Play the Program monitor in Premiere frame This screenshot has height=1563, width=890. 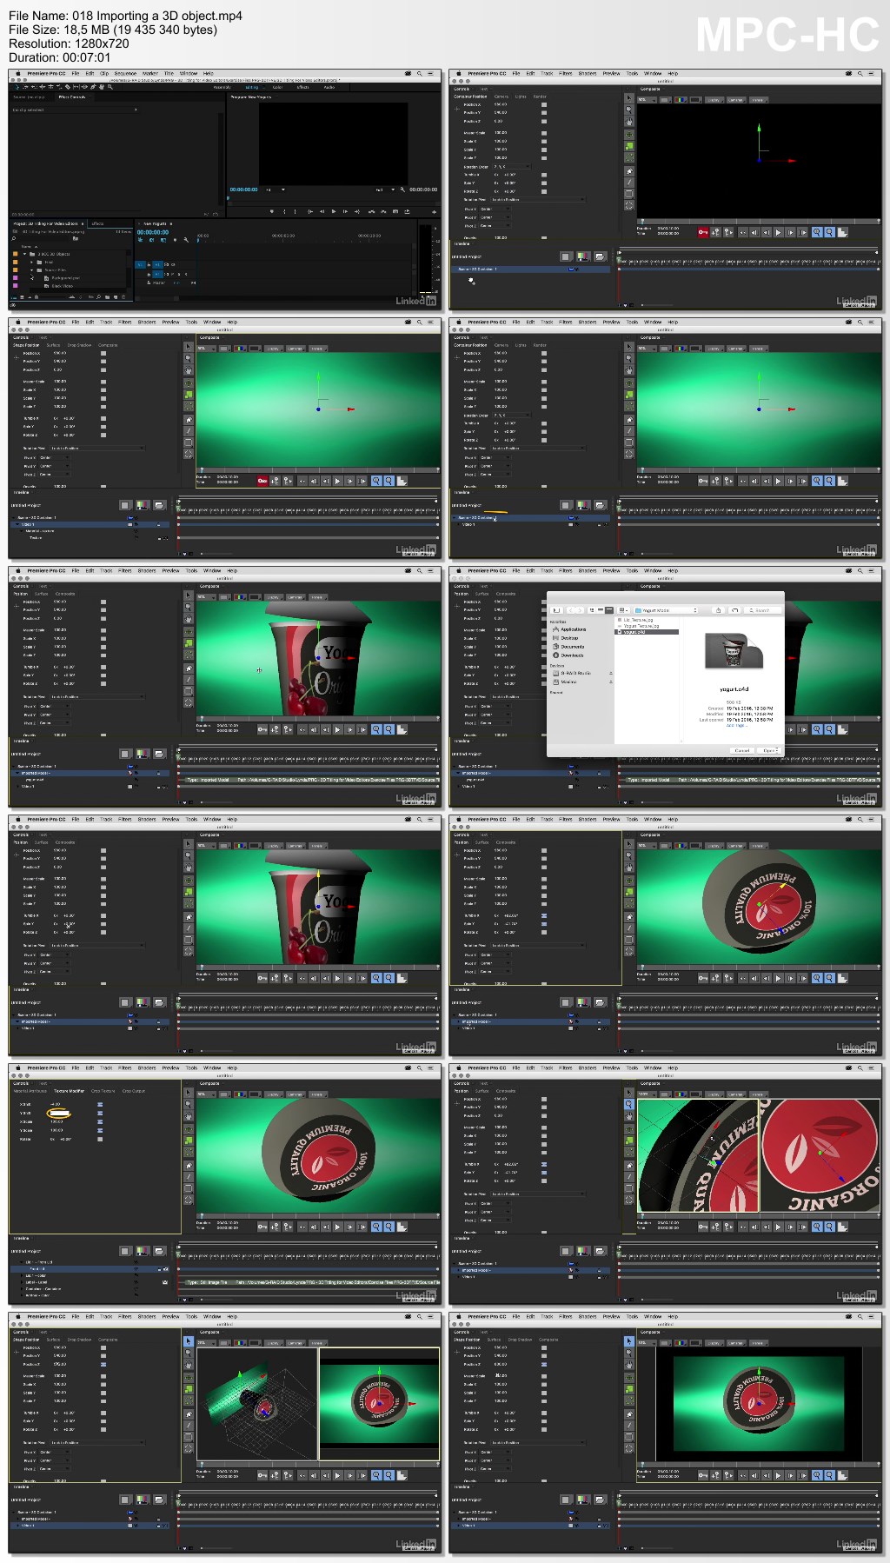pos(334,211)
